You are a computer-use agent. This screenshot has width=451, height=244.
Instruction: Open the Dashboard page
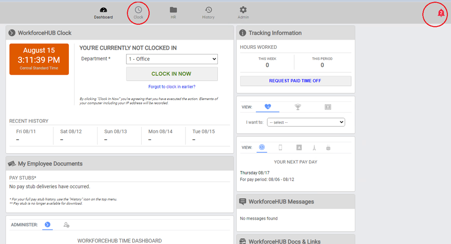coord(103,13)
